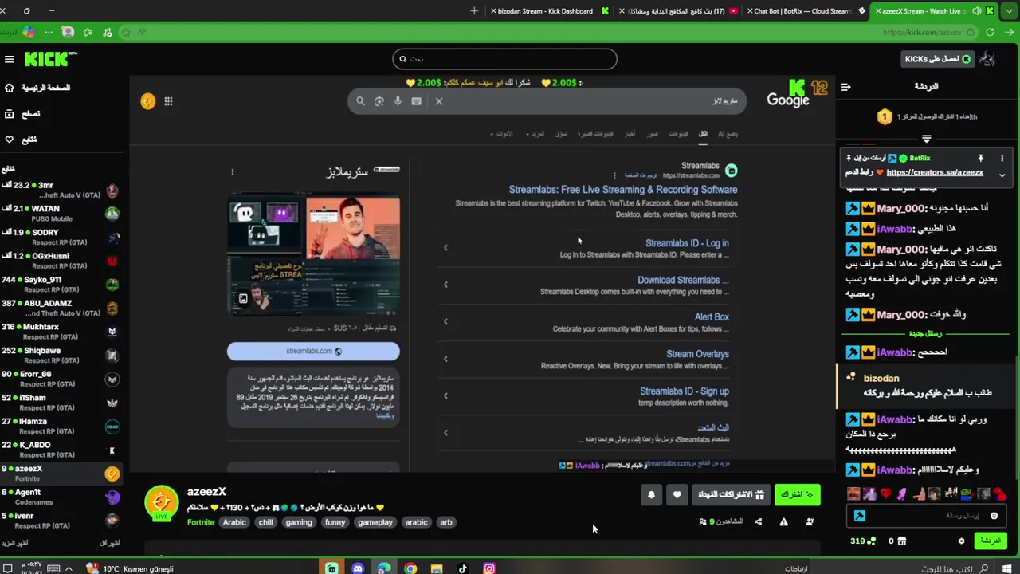This screenshot has height=574, width=1020.
Task: Select the funny tag
Action: tap(335, 523)
